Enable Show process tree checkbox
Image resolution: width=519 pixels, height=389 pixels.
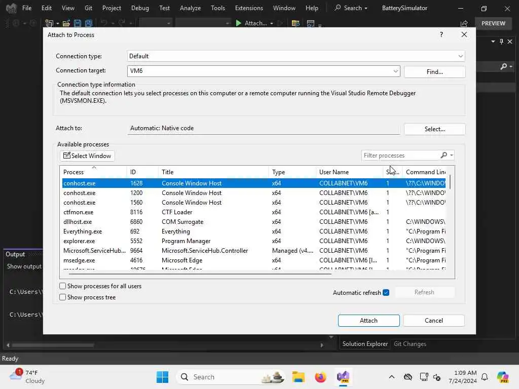click(x=62, y=297)
